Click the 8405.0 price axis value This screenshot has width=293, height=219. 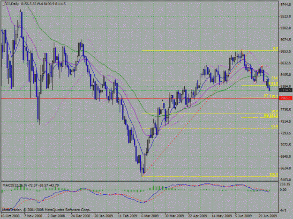[x=285, y=75]
